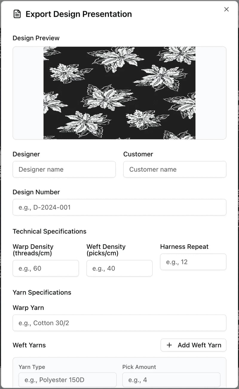Image resolution: width=239 pixels, height=389 pixels.
Task: Close the Export Design Presentation dialog
Action: pyautogui.click(x=226, y=9)
